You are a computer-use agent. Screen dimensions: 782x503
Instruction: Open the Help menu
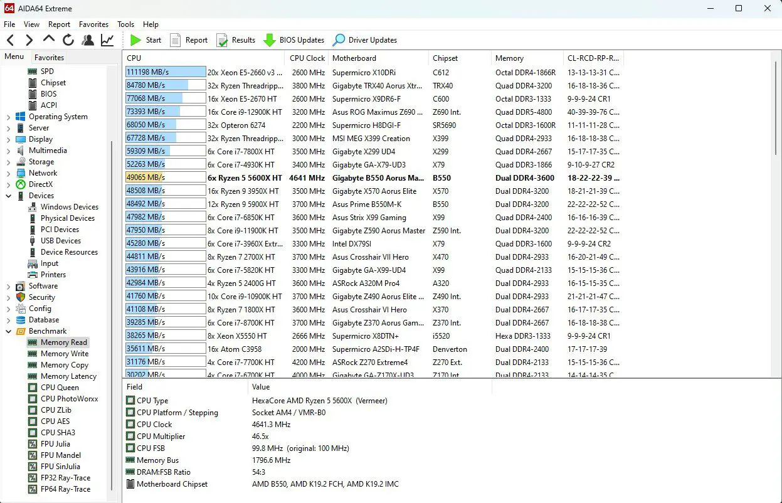pos(151,24)
